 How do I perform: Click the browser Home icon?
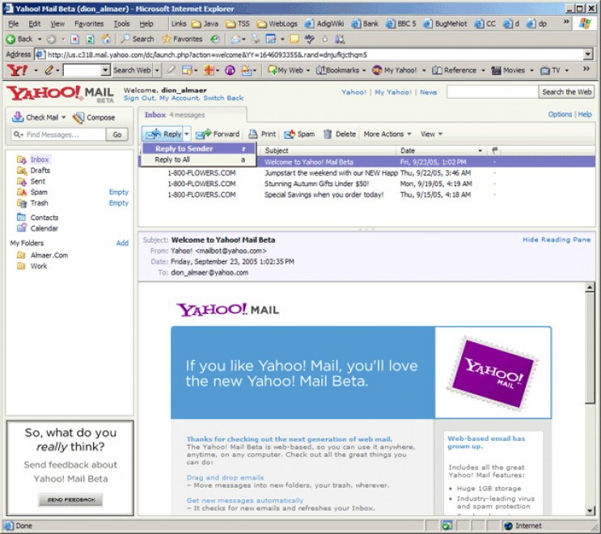[x=106, y=39]
